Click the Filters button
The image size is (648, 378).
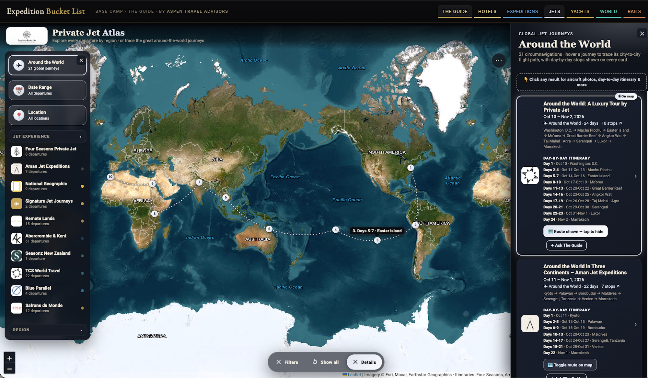(x=287, y=362)
